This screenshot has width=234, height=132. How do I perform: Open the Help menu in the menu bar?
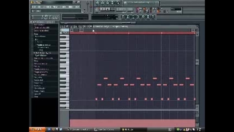77,6
